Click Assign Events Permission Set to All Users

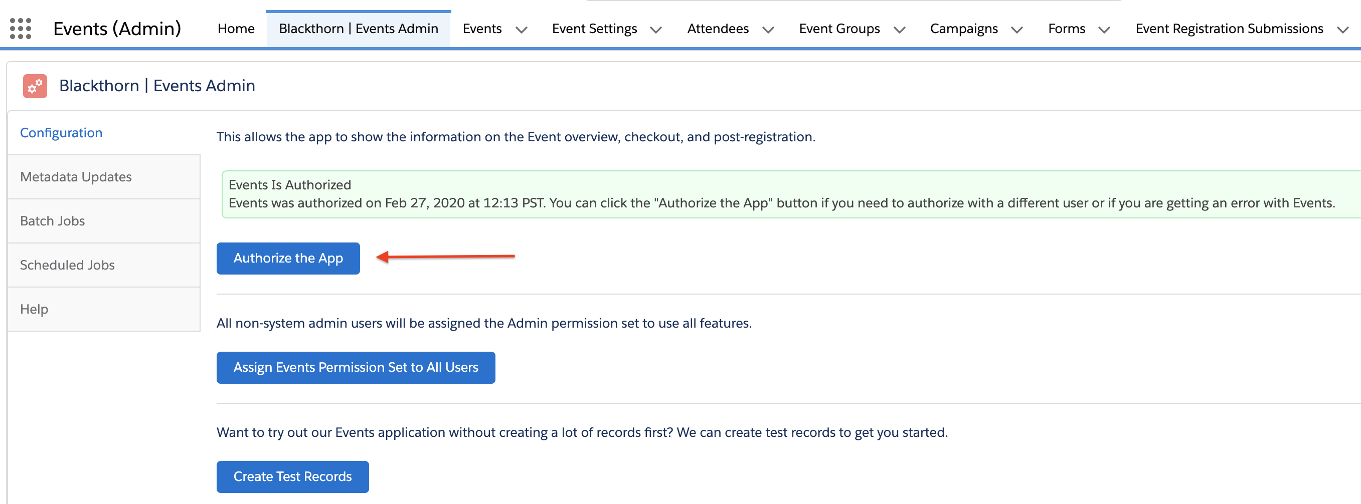pos(356,367)
